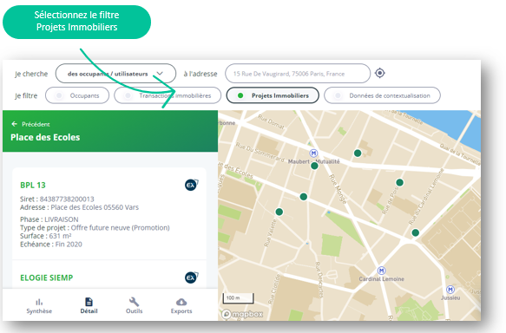Screen dimensions: 506x333
Task: Toggle the Transactions immobilières filter
Action: click(168, 95)
